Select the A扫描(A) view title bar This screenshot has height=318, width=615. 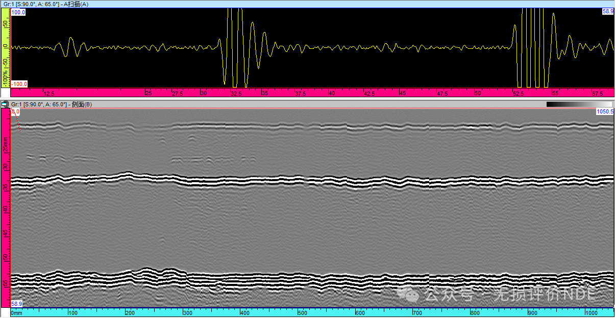click(307, 4)
